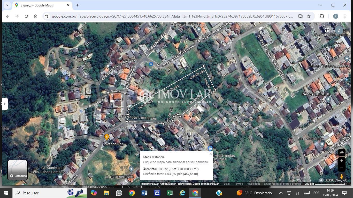
Task: Close the Medir distância popup
Action: 210,154
